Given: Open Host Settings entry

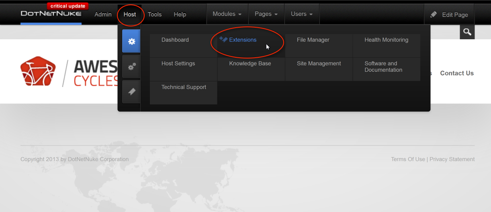Looking at the screenshot, I should click(x=184, y=69).
